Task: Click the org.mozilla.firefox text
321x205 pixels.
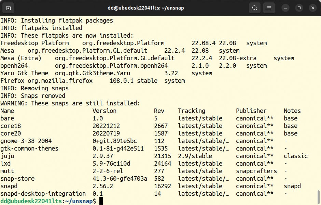Action: [x=60, y=81]
